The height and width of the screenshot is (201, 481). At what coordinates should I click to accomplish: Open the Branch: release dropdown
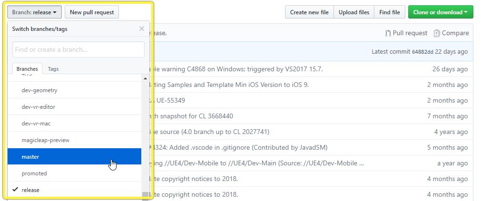tap(34, 12)
